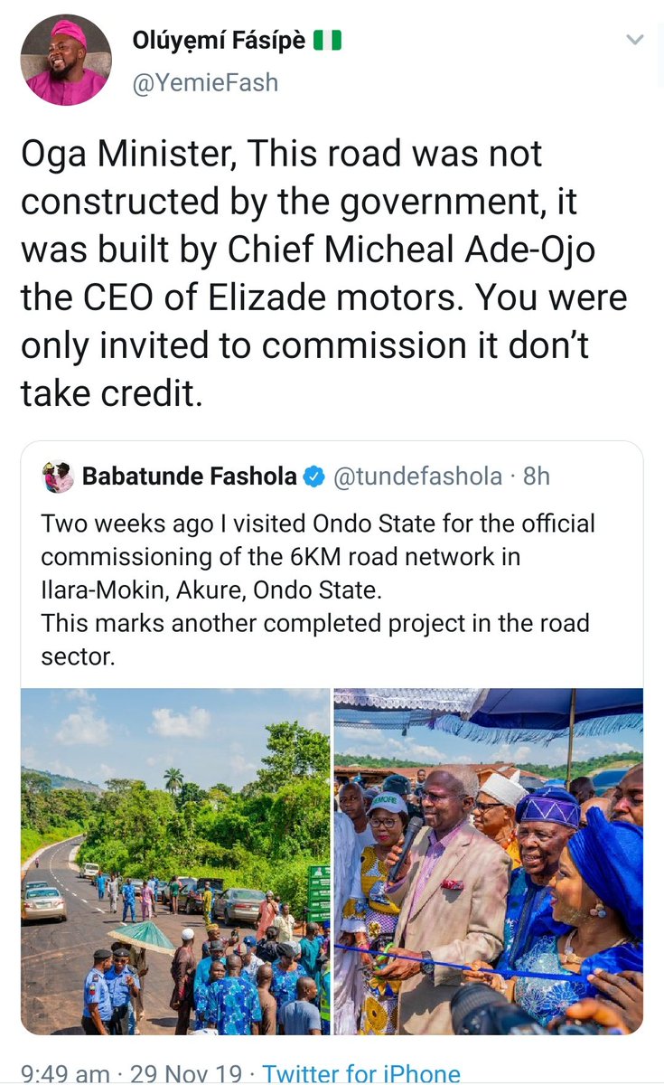The image size is (664, 1085).
Task: Expand the tweet options chevron
Action: pos(635,40)
